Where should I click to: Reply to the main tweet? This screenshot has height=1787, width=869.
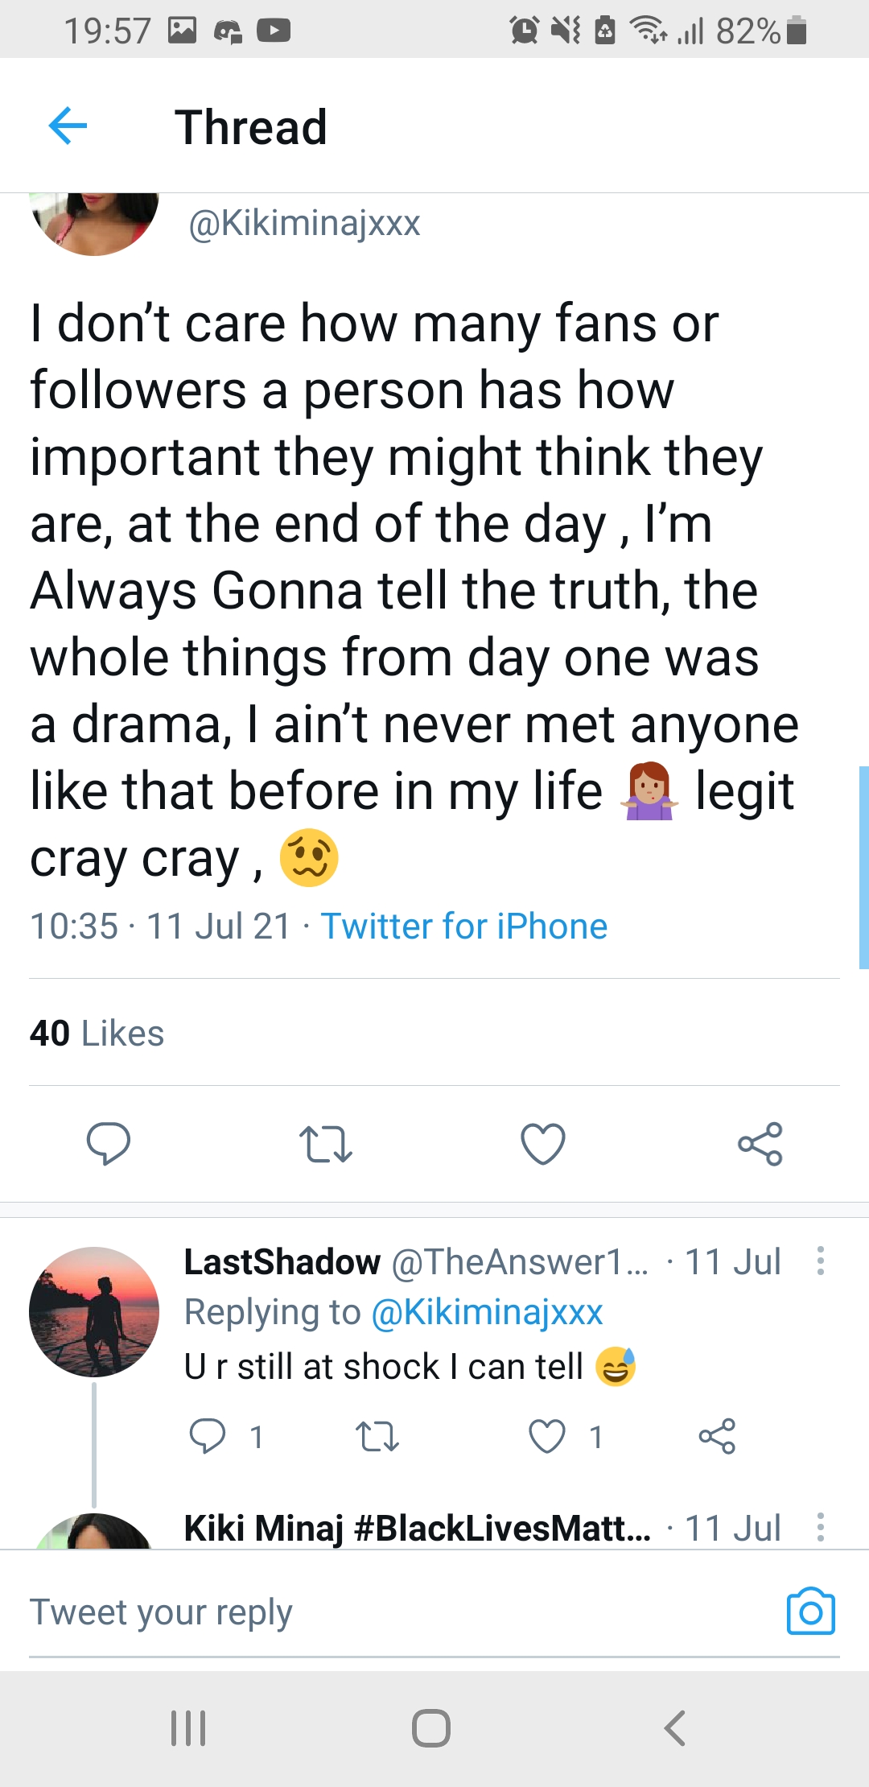108,1143
